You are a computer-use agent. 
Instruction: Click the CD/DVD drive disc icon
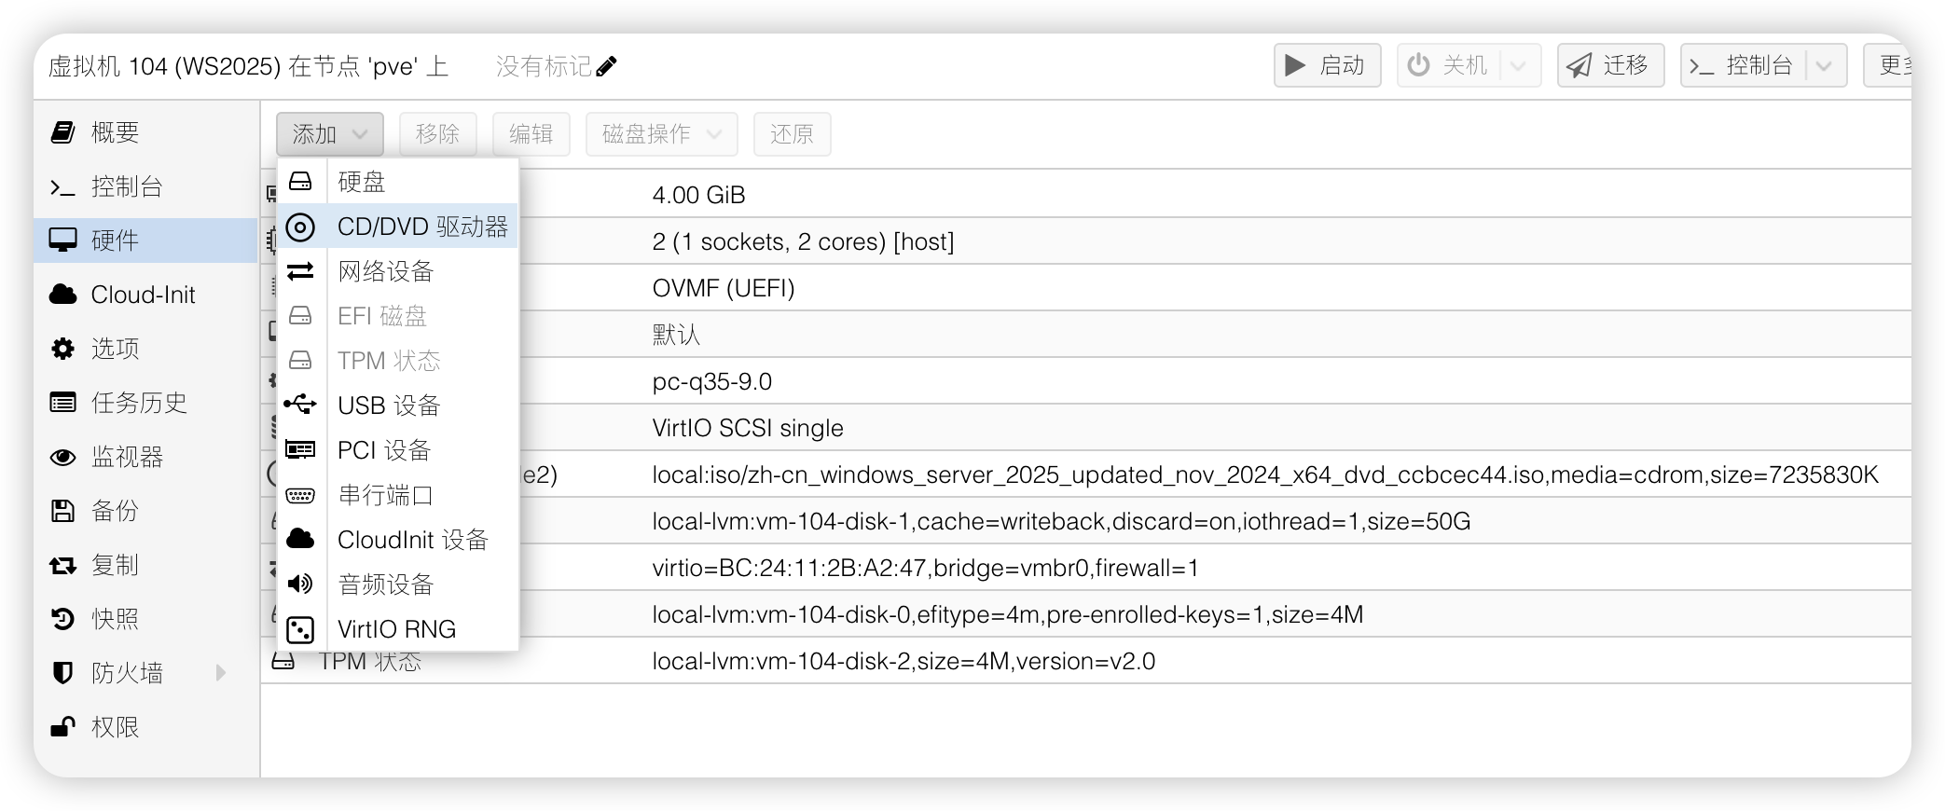[x=300, y=227]
